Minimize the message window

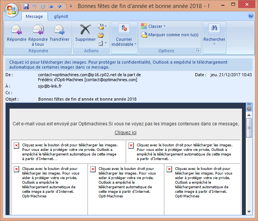(223, 5)
